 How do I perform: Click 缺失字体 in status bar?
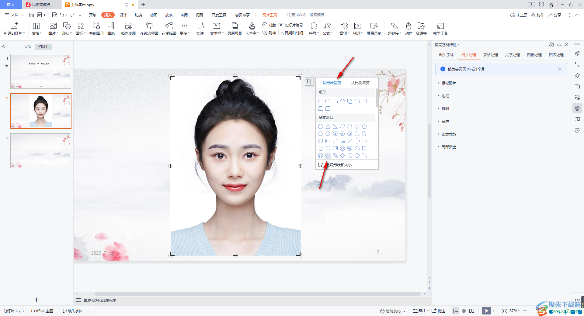click(x=72, y=311)
